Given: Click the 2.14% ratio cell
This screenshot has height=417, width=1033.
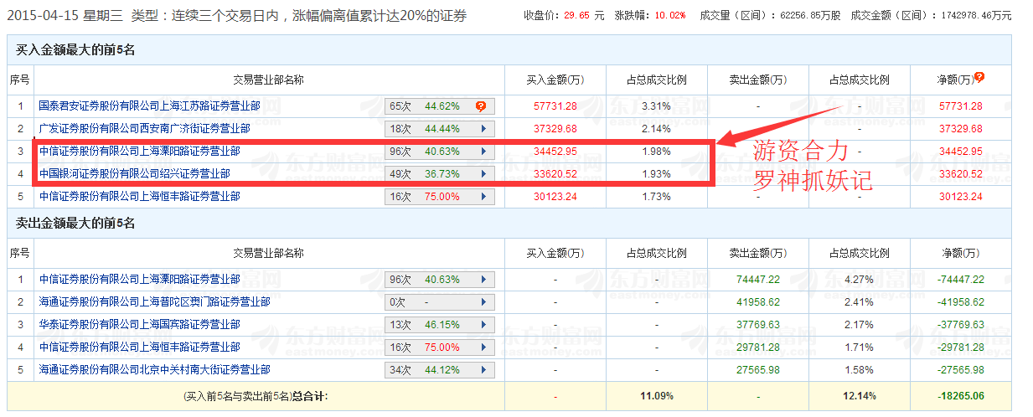Looking at the screenshot, I should point(656,129).
